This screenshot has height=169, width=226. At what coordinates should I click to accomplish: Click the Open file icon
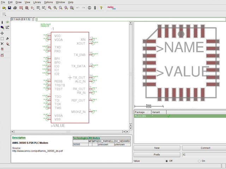click(x=4, y=8)
